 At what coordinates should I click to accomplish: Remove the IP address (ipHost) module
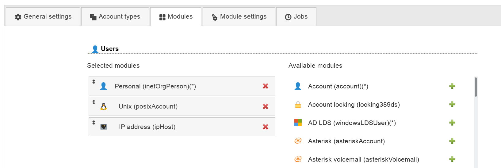pyautogui.click(x=266, y=127)
